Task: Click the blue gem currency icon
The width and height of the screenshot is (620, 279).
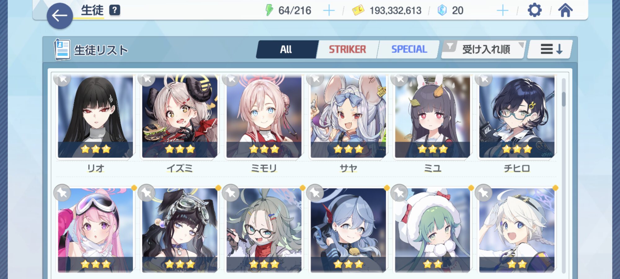Action: tap(442, 10)
